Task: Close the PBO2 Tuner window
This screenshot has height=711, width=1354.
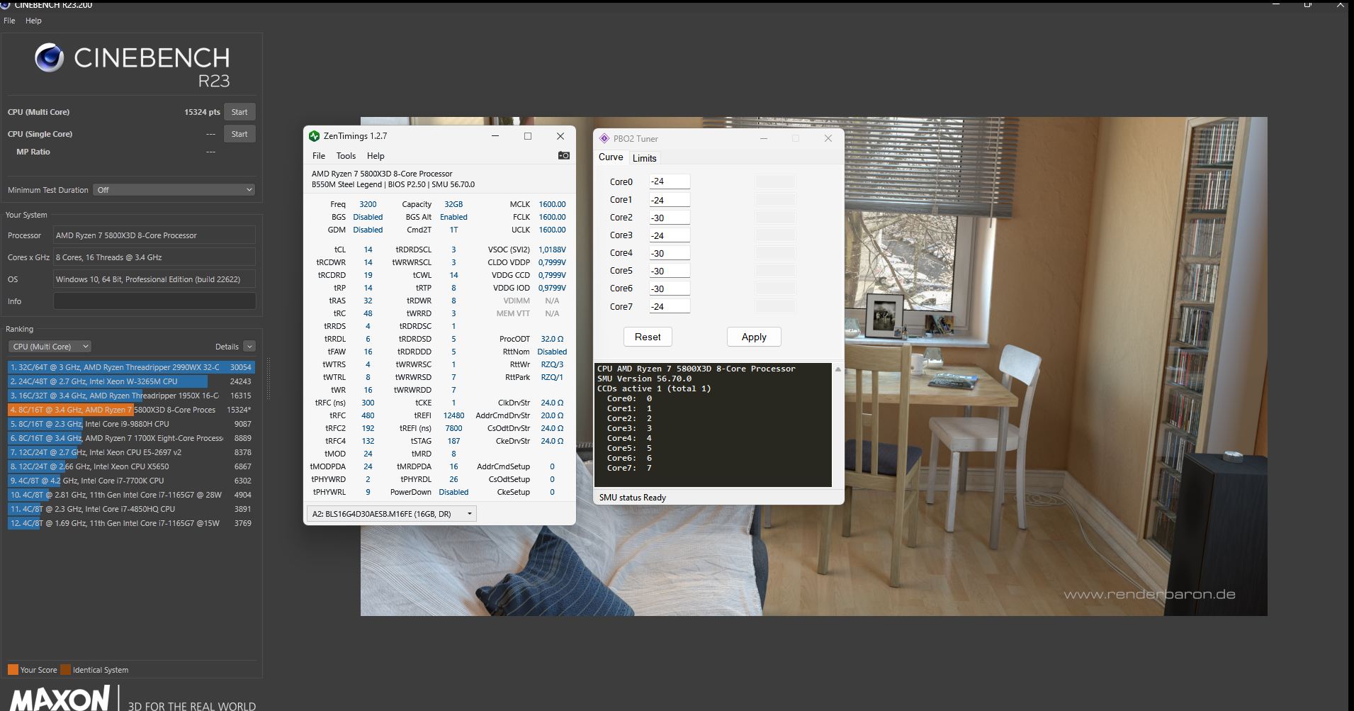Action: tap(828, 138)
